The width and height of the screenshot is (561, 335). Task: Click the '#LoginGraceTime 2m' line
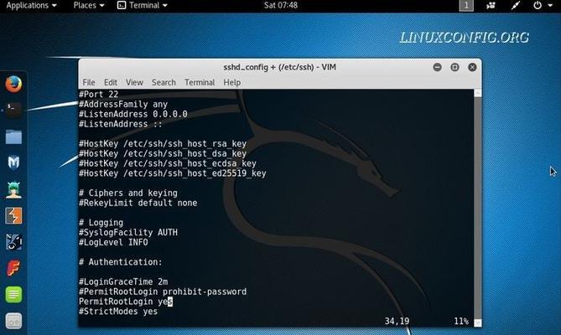(x=123, y=281)
